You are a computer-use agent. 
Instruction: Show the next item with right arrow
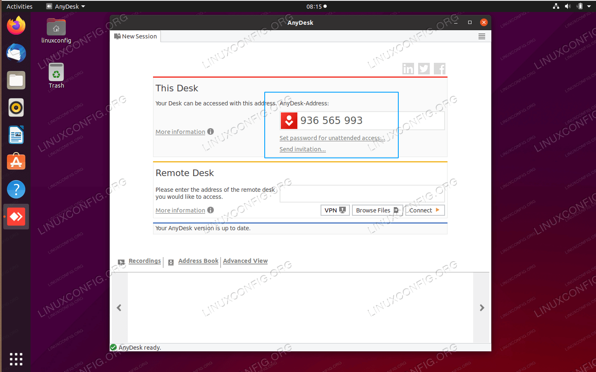[x=481, y=308]
